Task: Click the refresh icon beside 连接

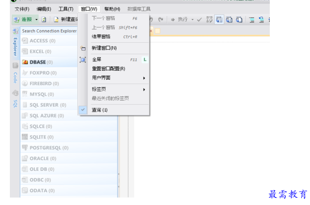Action: (44, 19)
